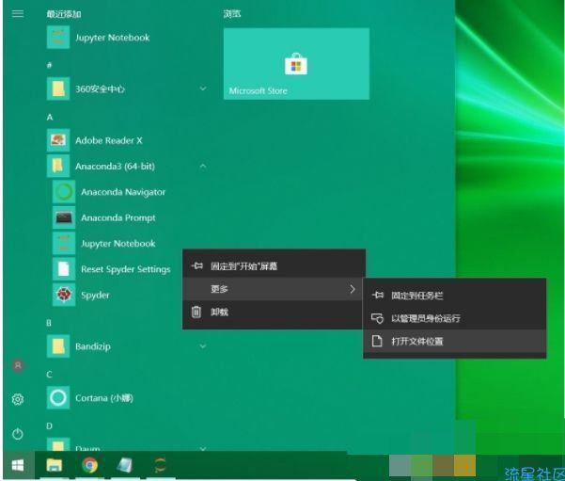This screenshot has width=565, height=481.
Task: Open the 更多 submenu arrow
Action: click(353, 289)
